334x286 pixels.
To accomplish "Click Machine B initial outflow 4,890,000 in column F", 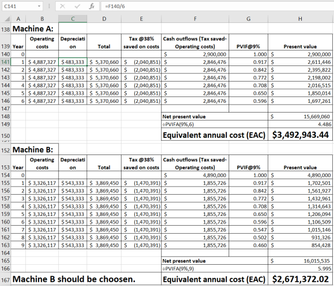I will click(195, 175).
